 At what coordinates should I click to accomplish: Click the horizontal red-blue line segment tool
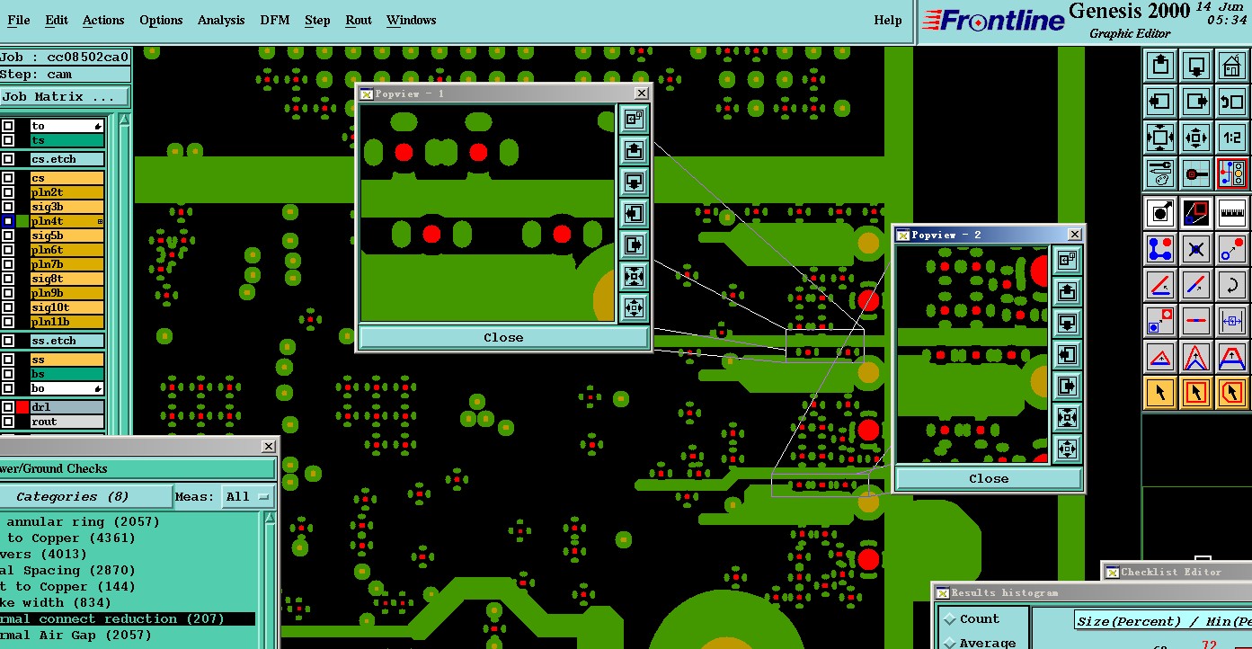(1196, 320)
